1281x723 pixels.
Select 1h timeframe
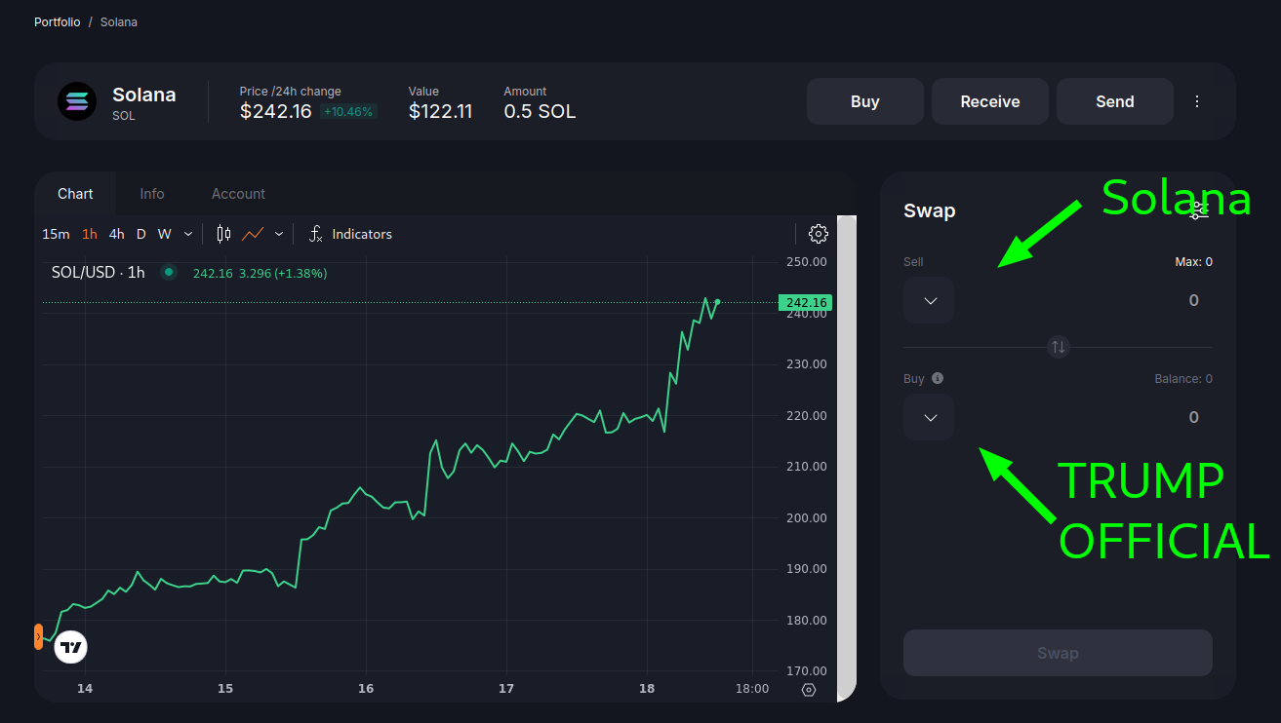(x=90, y=234)
